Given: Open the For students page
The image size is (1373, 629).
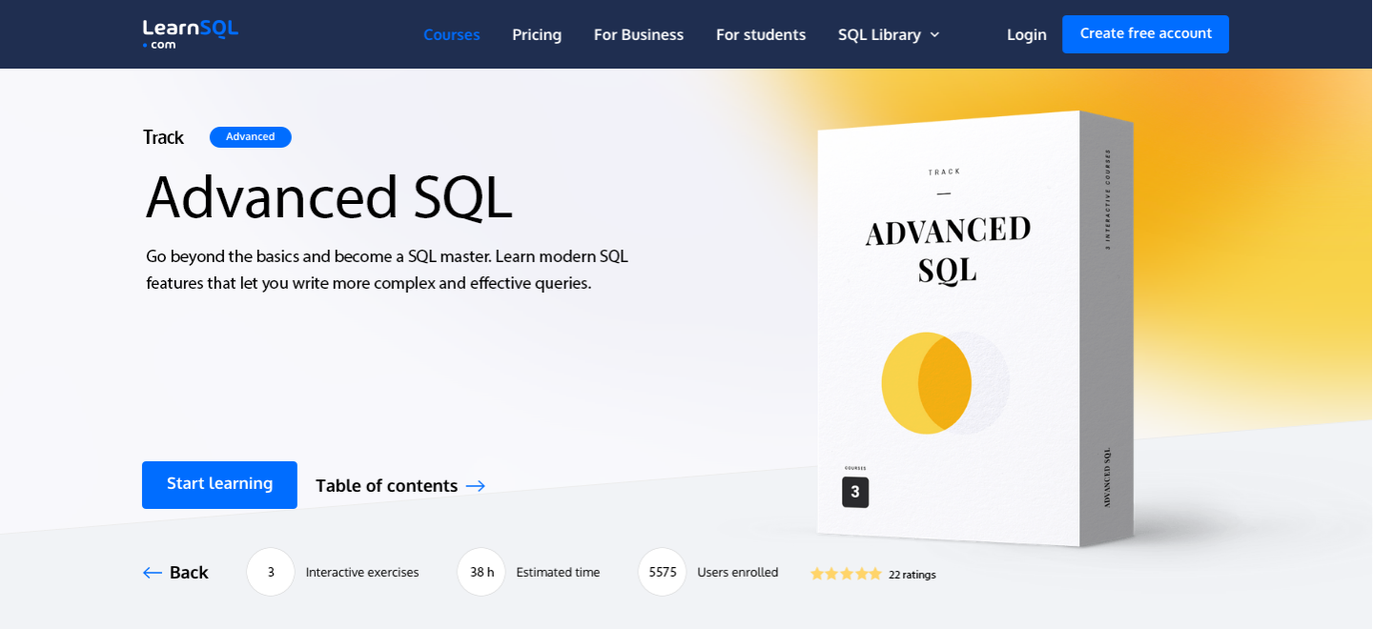Looking at the screenshot, I should [x=760, y=34].
